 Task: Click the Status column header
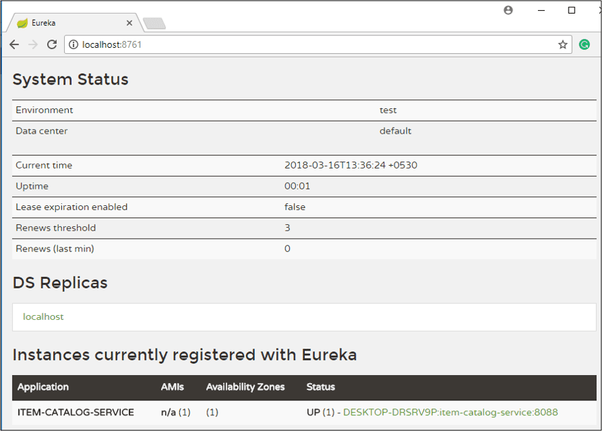pos(320,387)
